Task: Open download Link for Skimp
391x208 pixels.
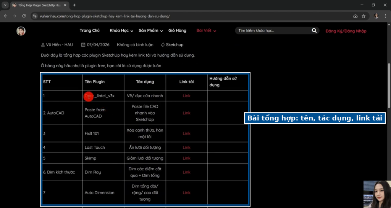Action: (x=186, y=158)
